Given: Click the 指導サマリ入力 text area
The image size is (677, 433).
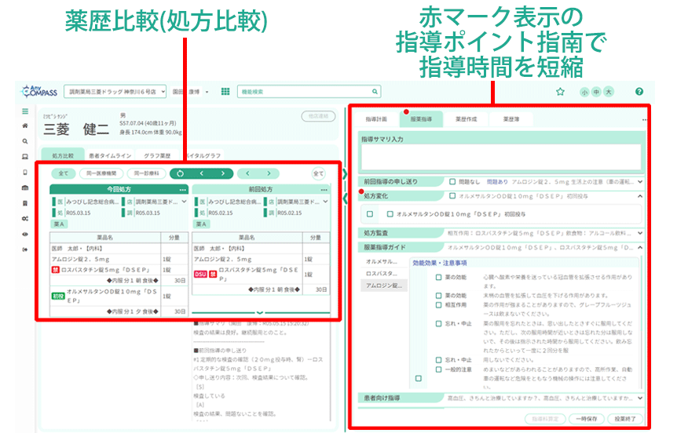Looking at the screenshot, I should [x=500, y=157].
